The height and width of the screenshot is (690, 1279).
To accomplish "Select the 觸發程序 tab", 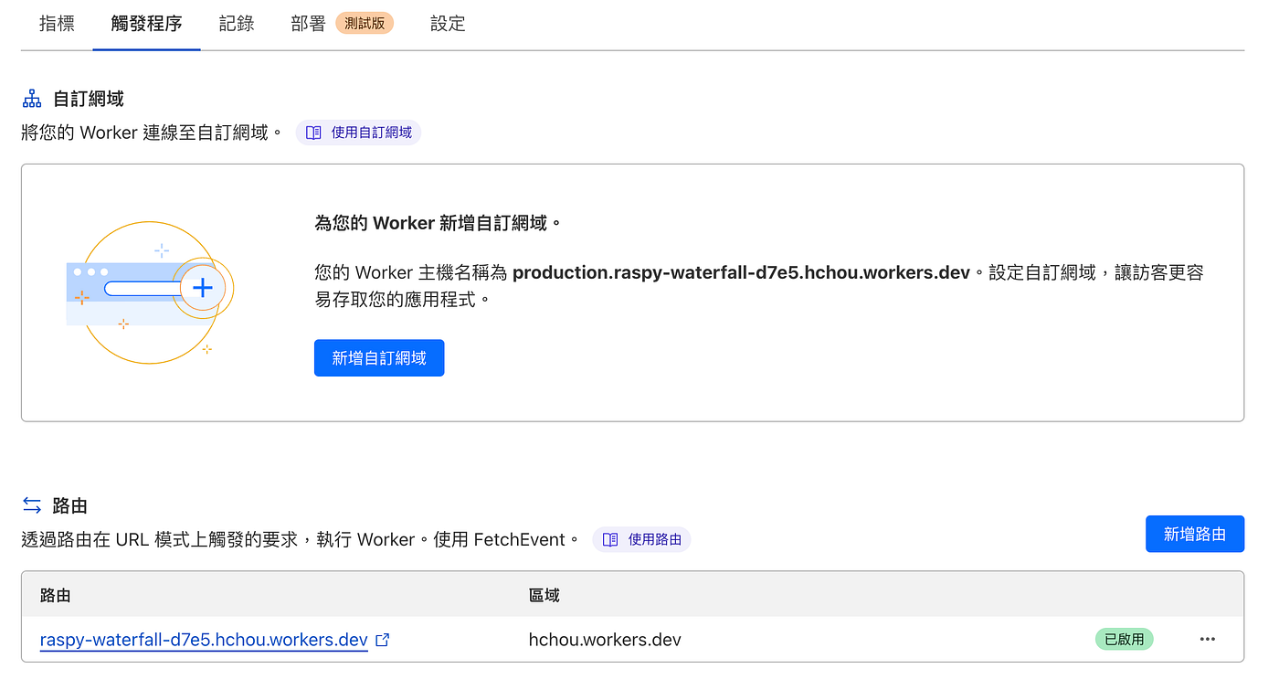I will [146, 24].
